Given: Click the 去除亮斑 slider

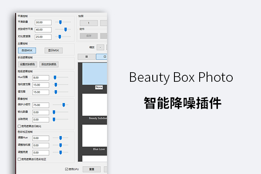Looking at the screenshot, I should (60, 119).
